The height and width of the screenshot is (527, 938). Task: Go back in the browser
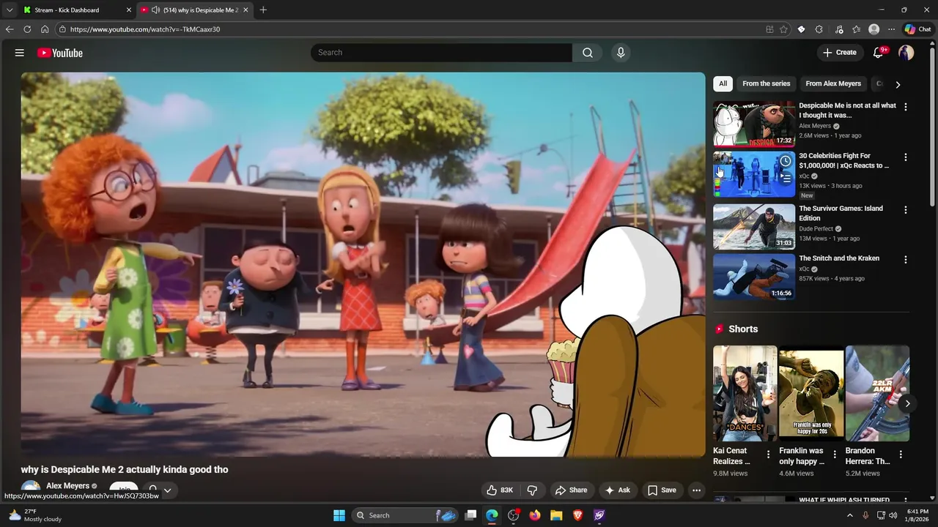[10, 29]
